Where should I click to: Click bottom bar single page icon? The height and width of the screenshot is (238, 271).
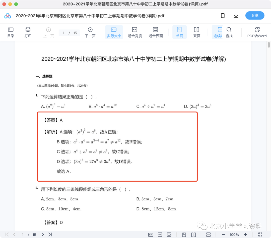[x=184, y=234]
